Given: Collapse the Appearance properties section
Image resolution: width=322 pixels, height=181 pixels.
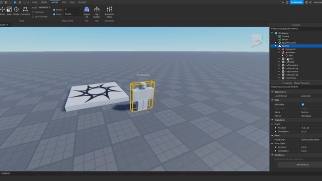Looking at the screenshot, I should coord(272,92).
